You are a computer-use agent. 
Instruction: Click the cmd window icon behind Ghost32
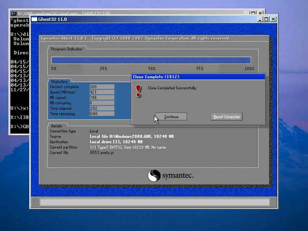(13, 13)
